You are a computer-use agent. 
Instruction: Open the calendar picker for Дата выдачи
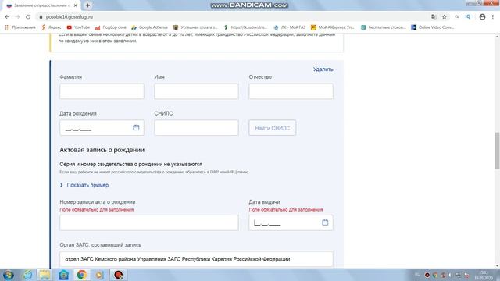[x=325, y=222]
